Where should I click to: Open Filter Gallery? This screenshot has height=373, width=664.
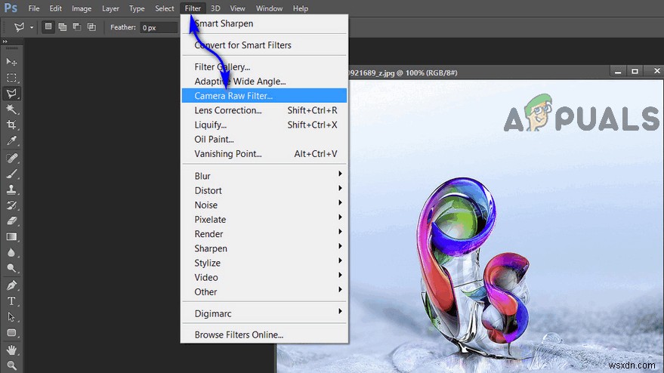point(264,67)
